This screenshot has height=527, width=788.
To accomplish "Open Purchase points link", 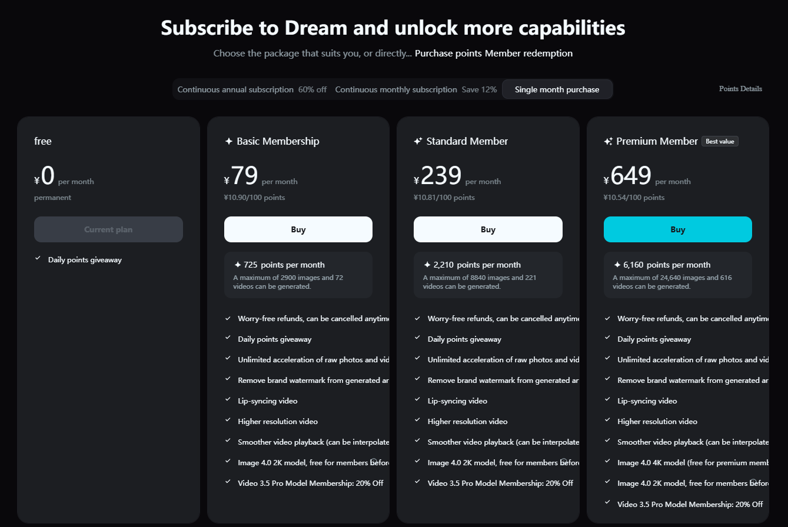I will tap(448, 54).
